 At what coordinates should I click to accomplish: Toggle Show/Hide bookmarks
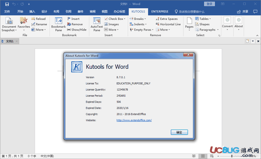pyautogui.click(x=77, y=29)
